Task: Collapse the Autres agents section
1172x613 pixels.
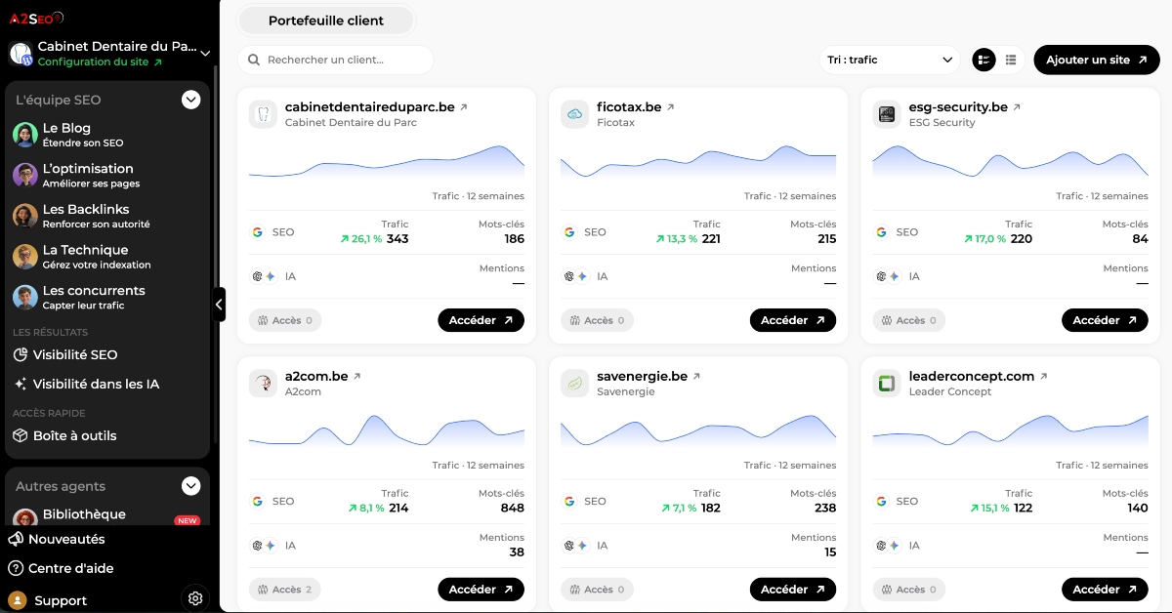Action: [x=191, y=486]
